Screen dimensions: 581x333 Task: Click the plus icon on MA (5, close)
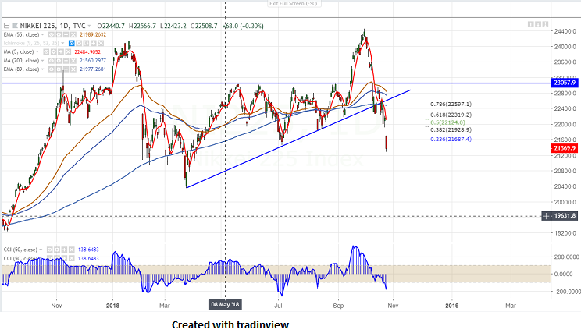point(61,51)
